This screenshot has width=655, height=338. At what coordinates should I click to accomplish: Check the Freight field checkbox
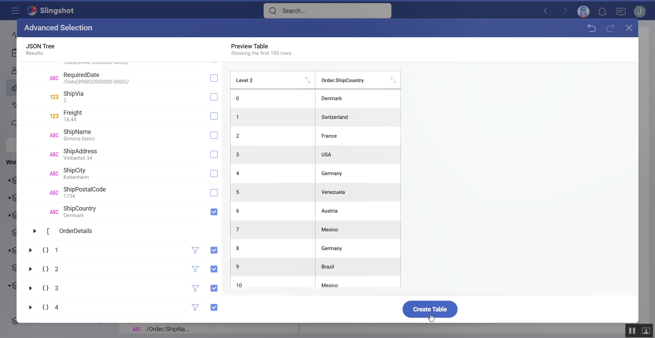click(x=214, y=116)
